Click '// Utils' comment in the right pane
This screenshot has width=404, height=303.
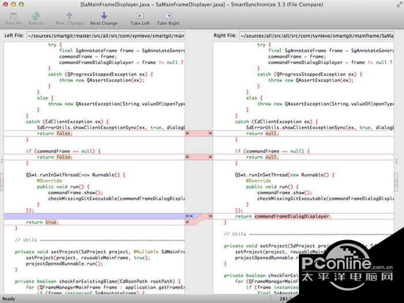[235, 234]
